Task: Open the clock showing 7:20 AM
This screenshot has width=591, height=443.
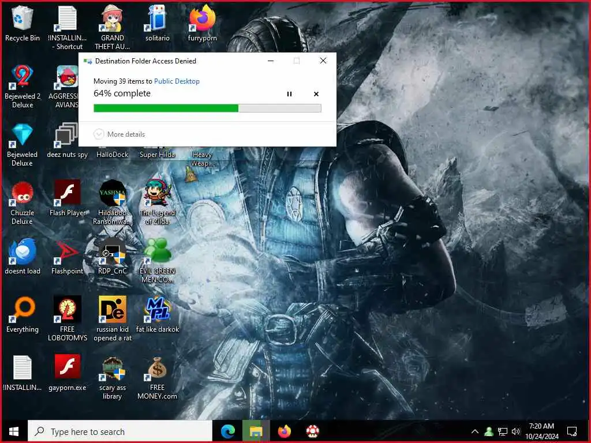Action: [x=541, y=431]
